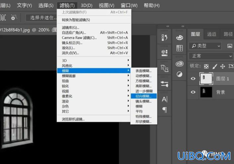The width and height of the screenshot is (234, 164).
Task: Open the Color palette panel icon
Action: pos(179,38)
